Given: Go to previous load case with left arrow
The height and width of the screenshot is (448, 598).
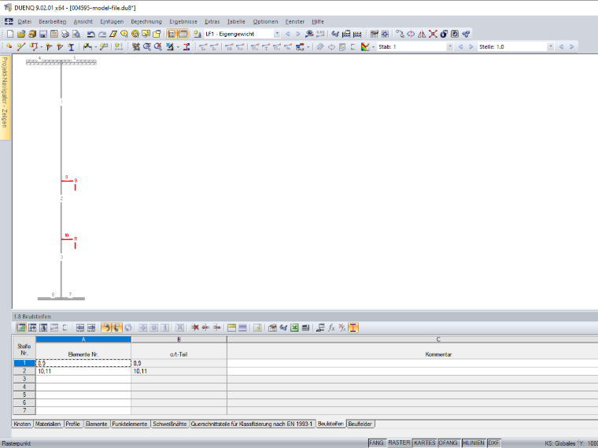Looking at the screenshot, I should 288,34.
